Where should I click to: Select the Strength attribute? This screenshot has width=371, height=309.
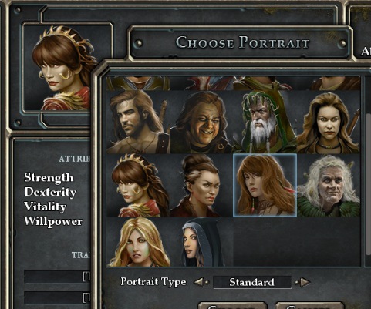(49, 177)
